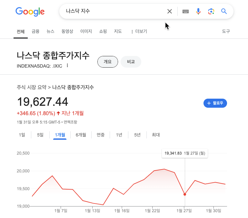Screen dimensions: 248x218
Task: Click the +346.65 (1.80%) change text
Action: [x=36, y=113]
